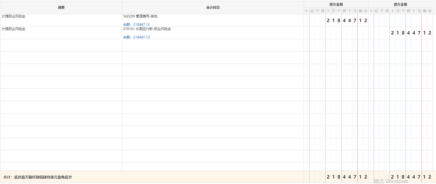436x184 pixels.
Task: Open the balance link under 长期应付款-职业风险金
Action: coord(136,37)
